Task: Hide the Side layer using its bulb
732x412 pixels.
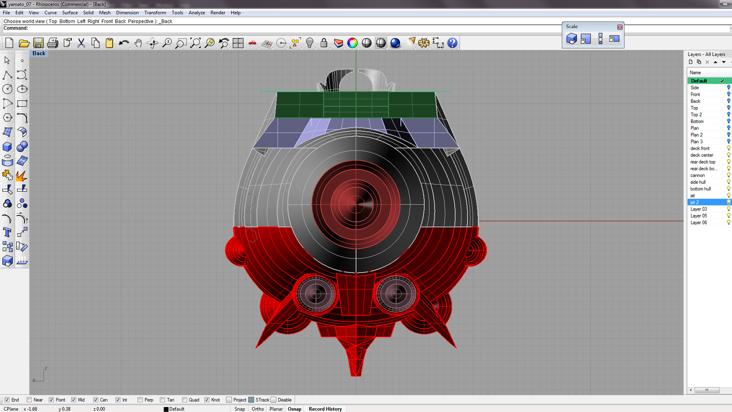Action: 729,88
